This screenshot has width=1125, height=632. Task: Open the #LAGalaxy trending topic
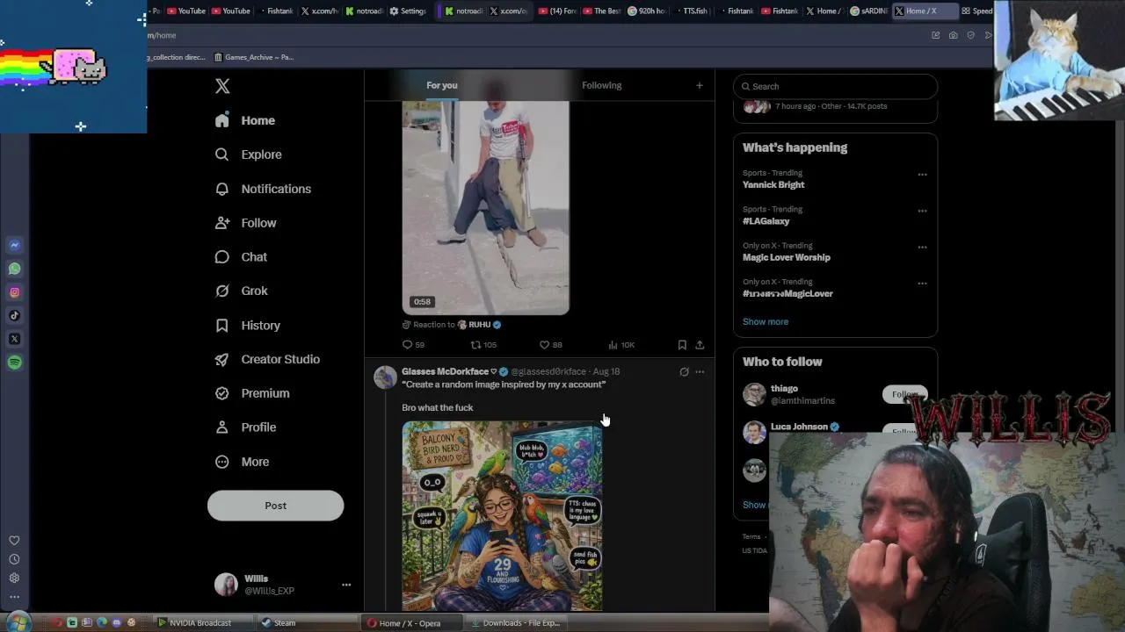766,221
